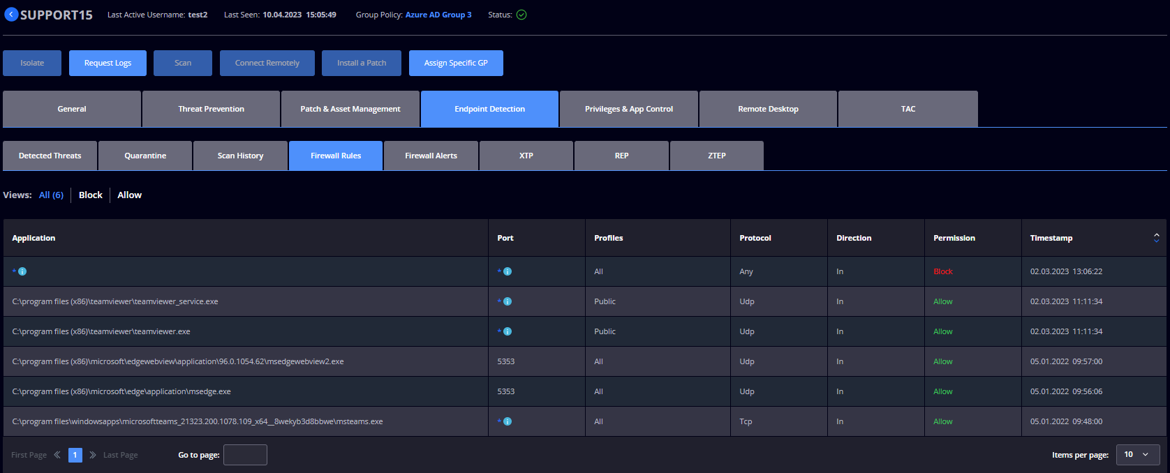Click Assign Specific GP button
This screenshot has height=473, width=1170.
[x=456, y=63]
